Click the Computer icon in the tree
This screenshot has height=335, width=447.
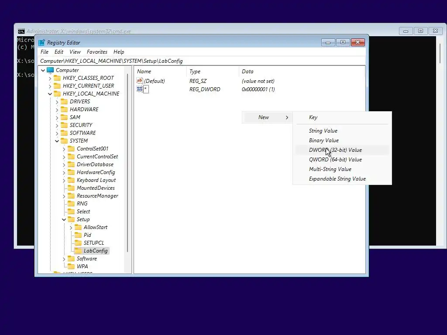[x=50, y=70]
